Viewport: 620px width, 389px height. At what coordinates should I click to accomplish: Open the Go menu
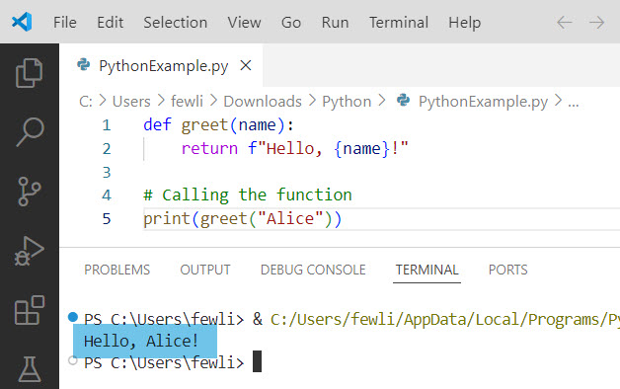pyautogui.click(x=291, y=23)
